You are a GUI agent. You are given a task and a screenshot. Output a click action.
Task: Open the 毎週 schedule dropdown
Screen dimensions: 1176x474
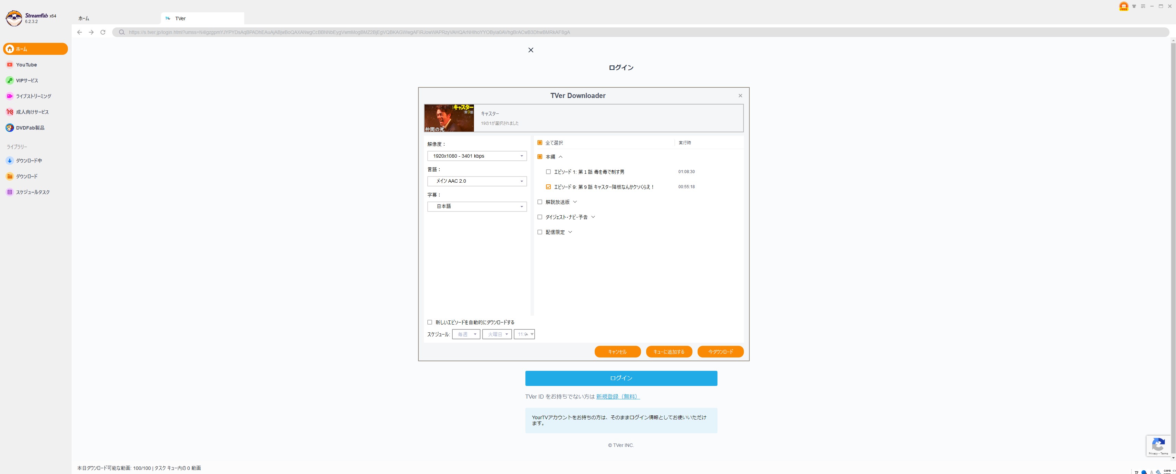(466, 335)
